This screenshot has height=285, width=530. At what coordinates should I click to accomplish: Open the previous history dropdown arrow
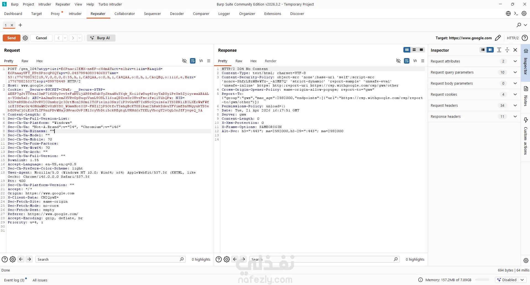coord(65,38)
